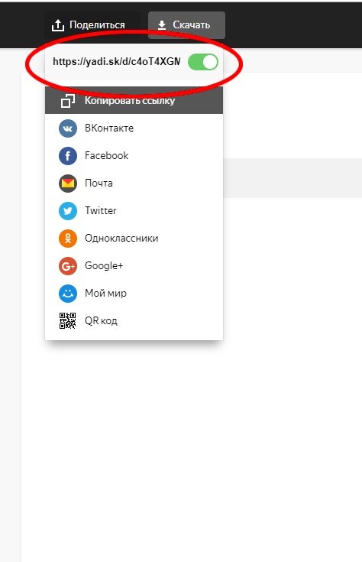Select Копировать ссылку menu entry
Screen dimensions: 362x562
(134, 100)
